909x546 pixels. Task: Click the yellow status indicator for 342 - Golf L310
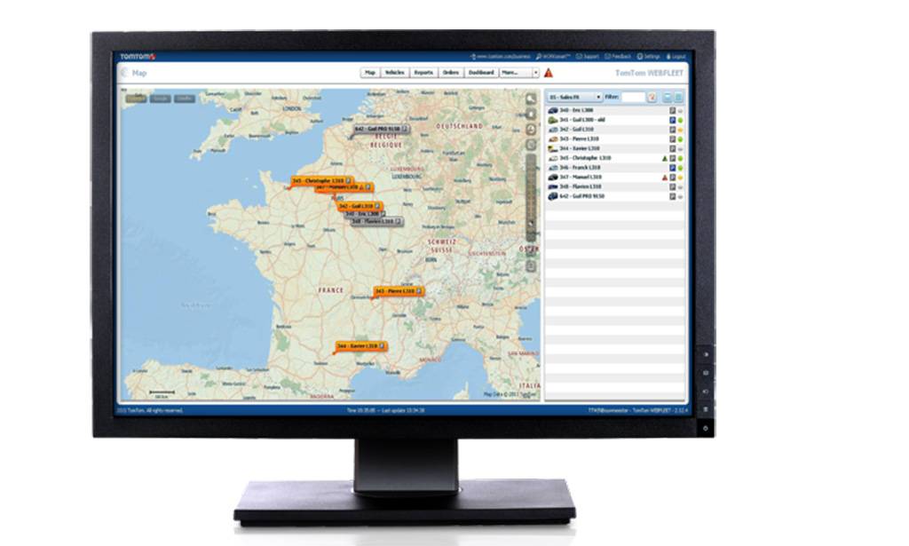(679, 130)
